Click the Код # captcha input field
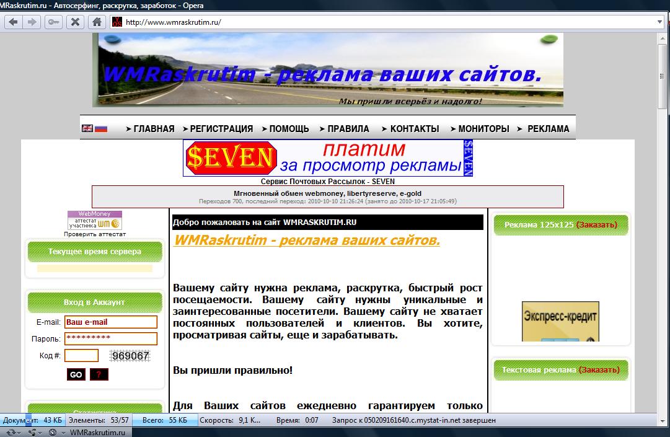This screenshot has height=437, width=670. (81, 355)
